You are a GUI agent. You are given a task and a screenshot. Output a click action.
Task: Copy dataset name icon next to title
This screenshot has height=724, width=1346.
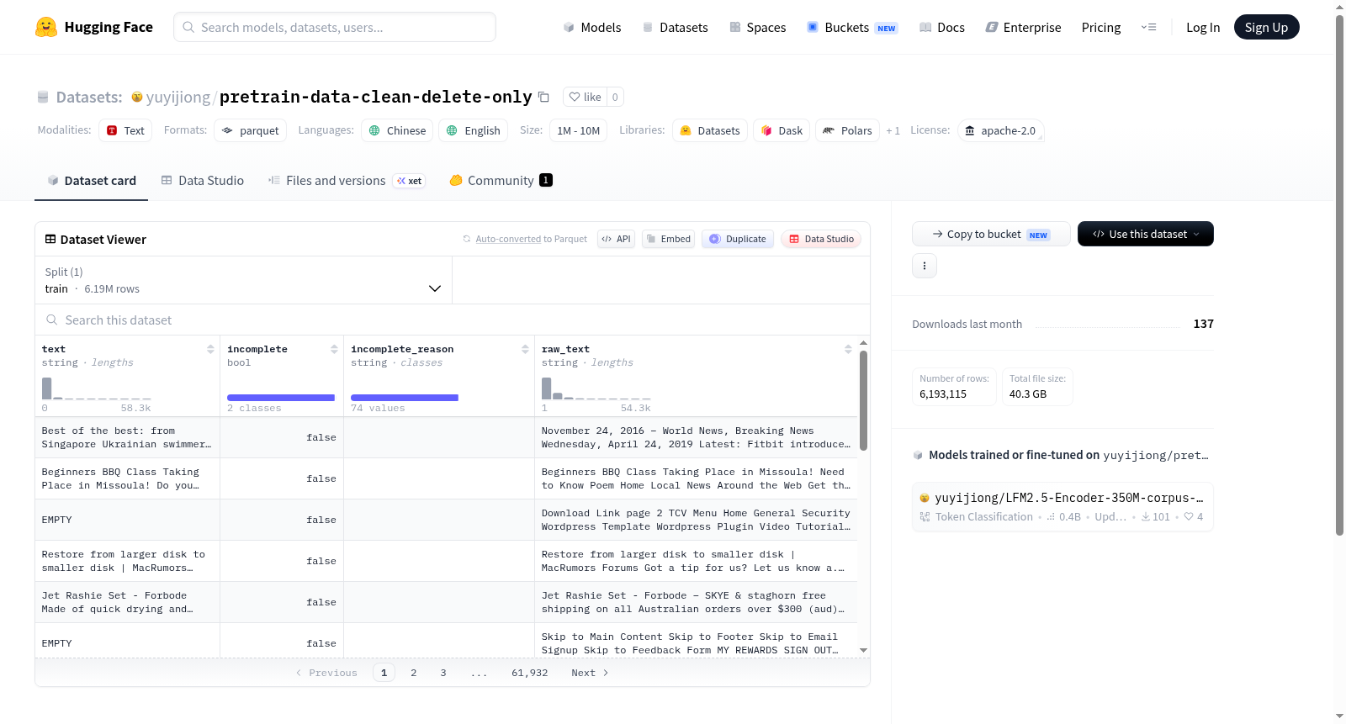pos(543,97)
